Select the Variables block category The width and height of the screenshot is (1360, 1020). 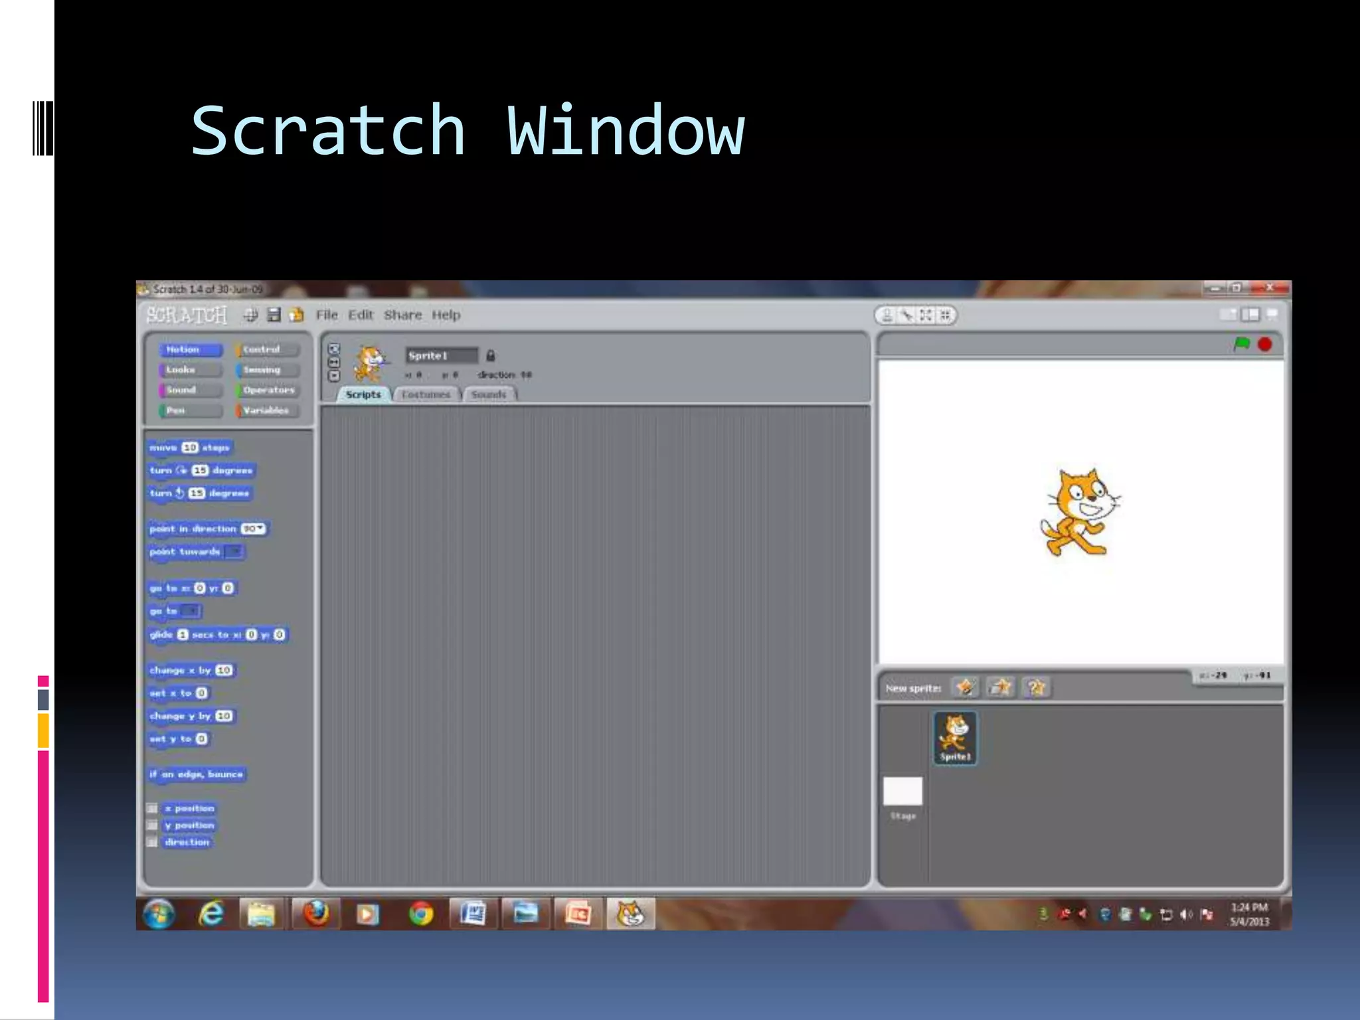tap(268, 410)
